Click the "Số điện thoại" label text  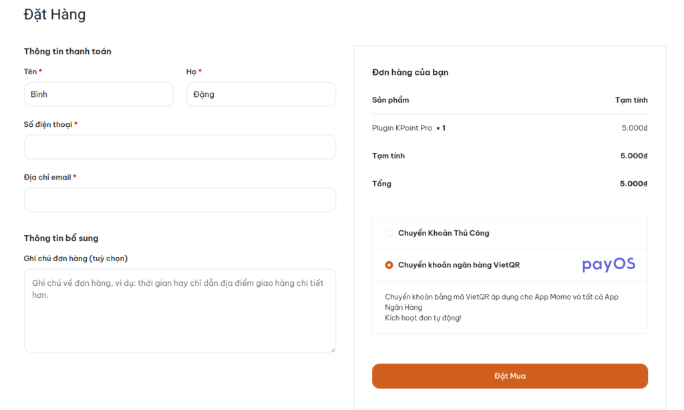click(x=47, y=124)
